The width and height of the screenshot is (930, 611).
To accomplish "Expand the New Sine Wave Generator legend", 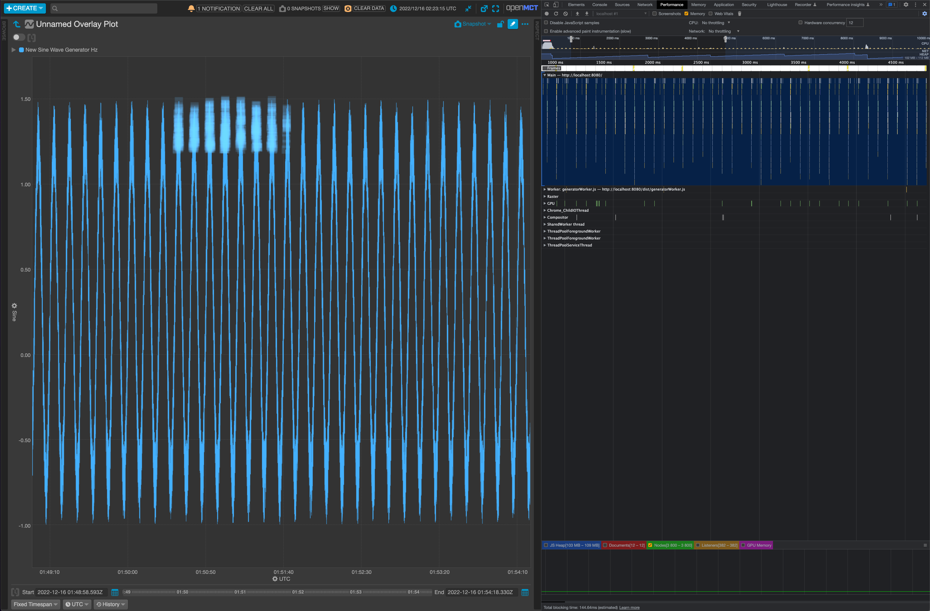I will (x=14, y=50).
